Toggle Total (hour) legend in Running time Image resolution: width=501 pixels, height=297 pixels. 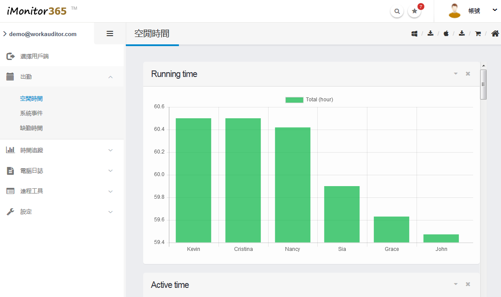[294, 100]
